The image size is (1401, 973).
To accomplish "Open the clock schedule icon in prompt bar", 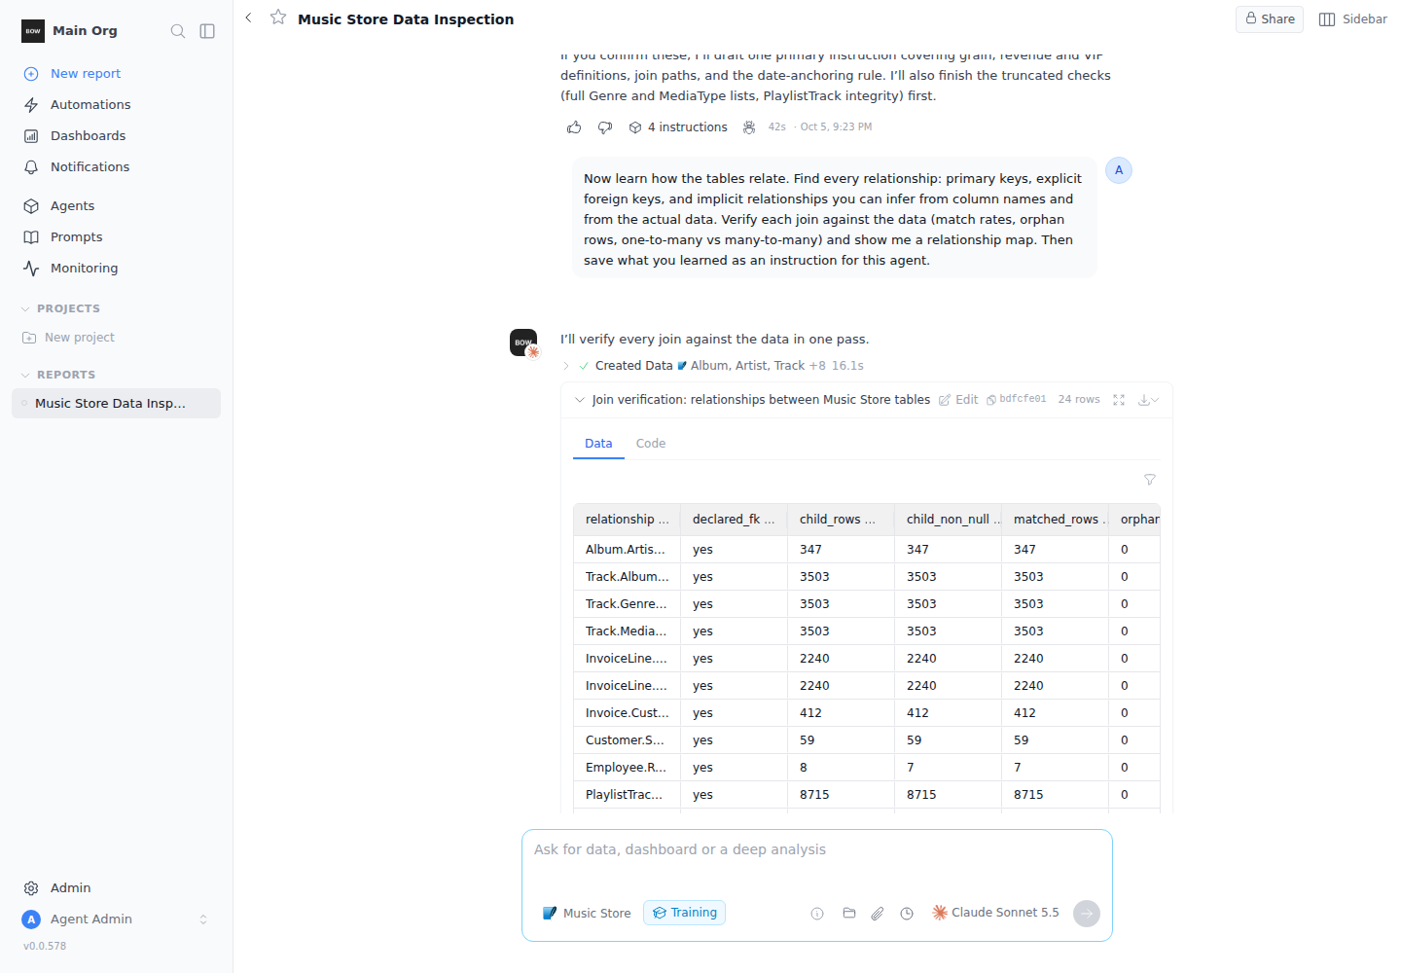I will tap(907, 914).
